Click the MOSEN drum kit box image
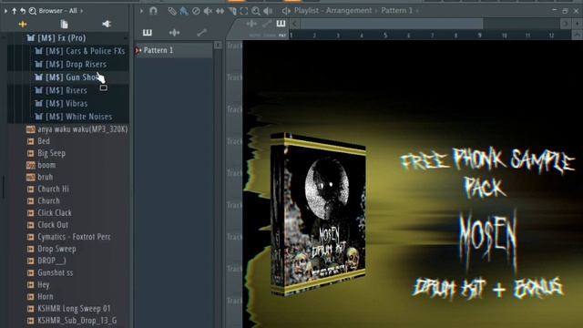This screenshot has width=583, height=328. pos(318,215)
